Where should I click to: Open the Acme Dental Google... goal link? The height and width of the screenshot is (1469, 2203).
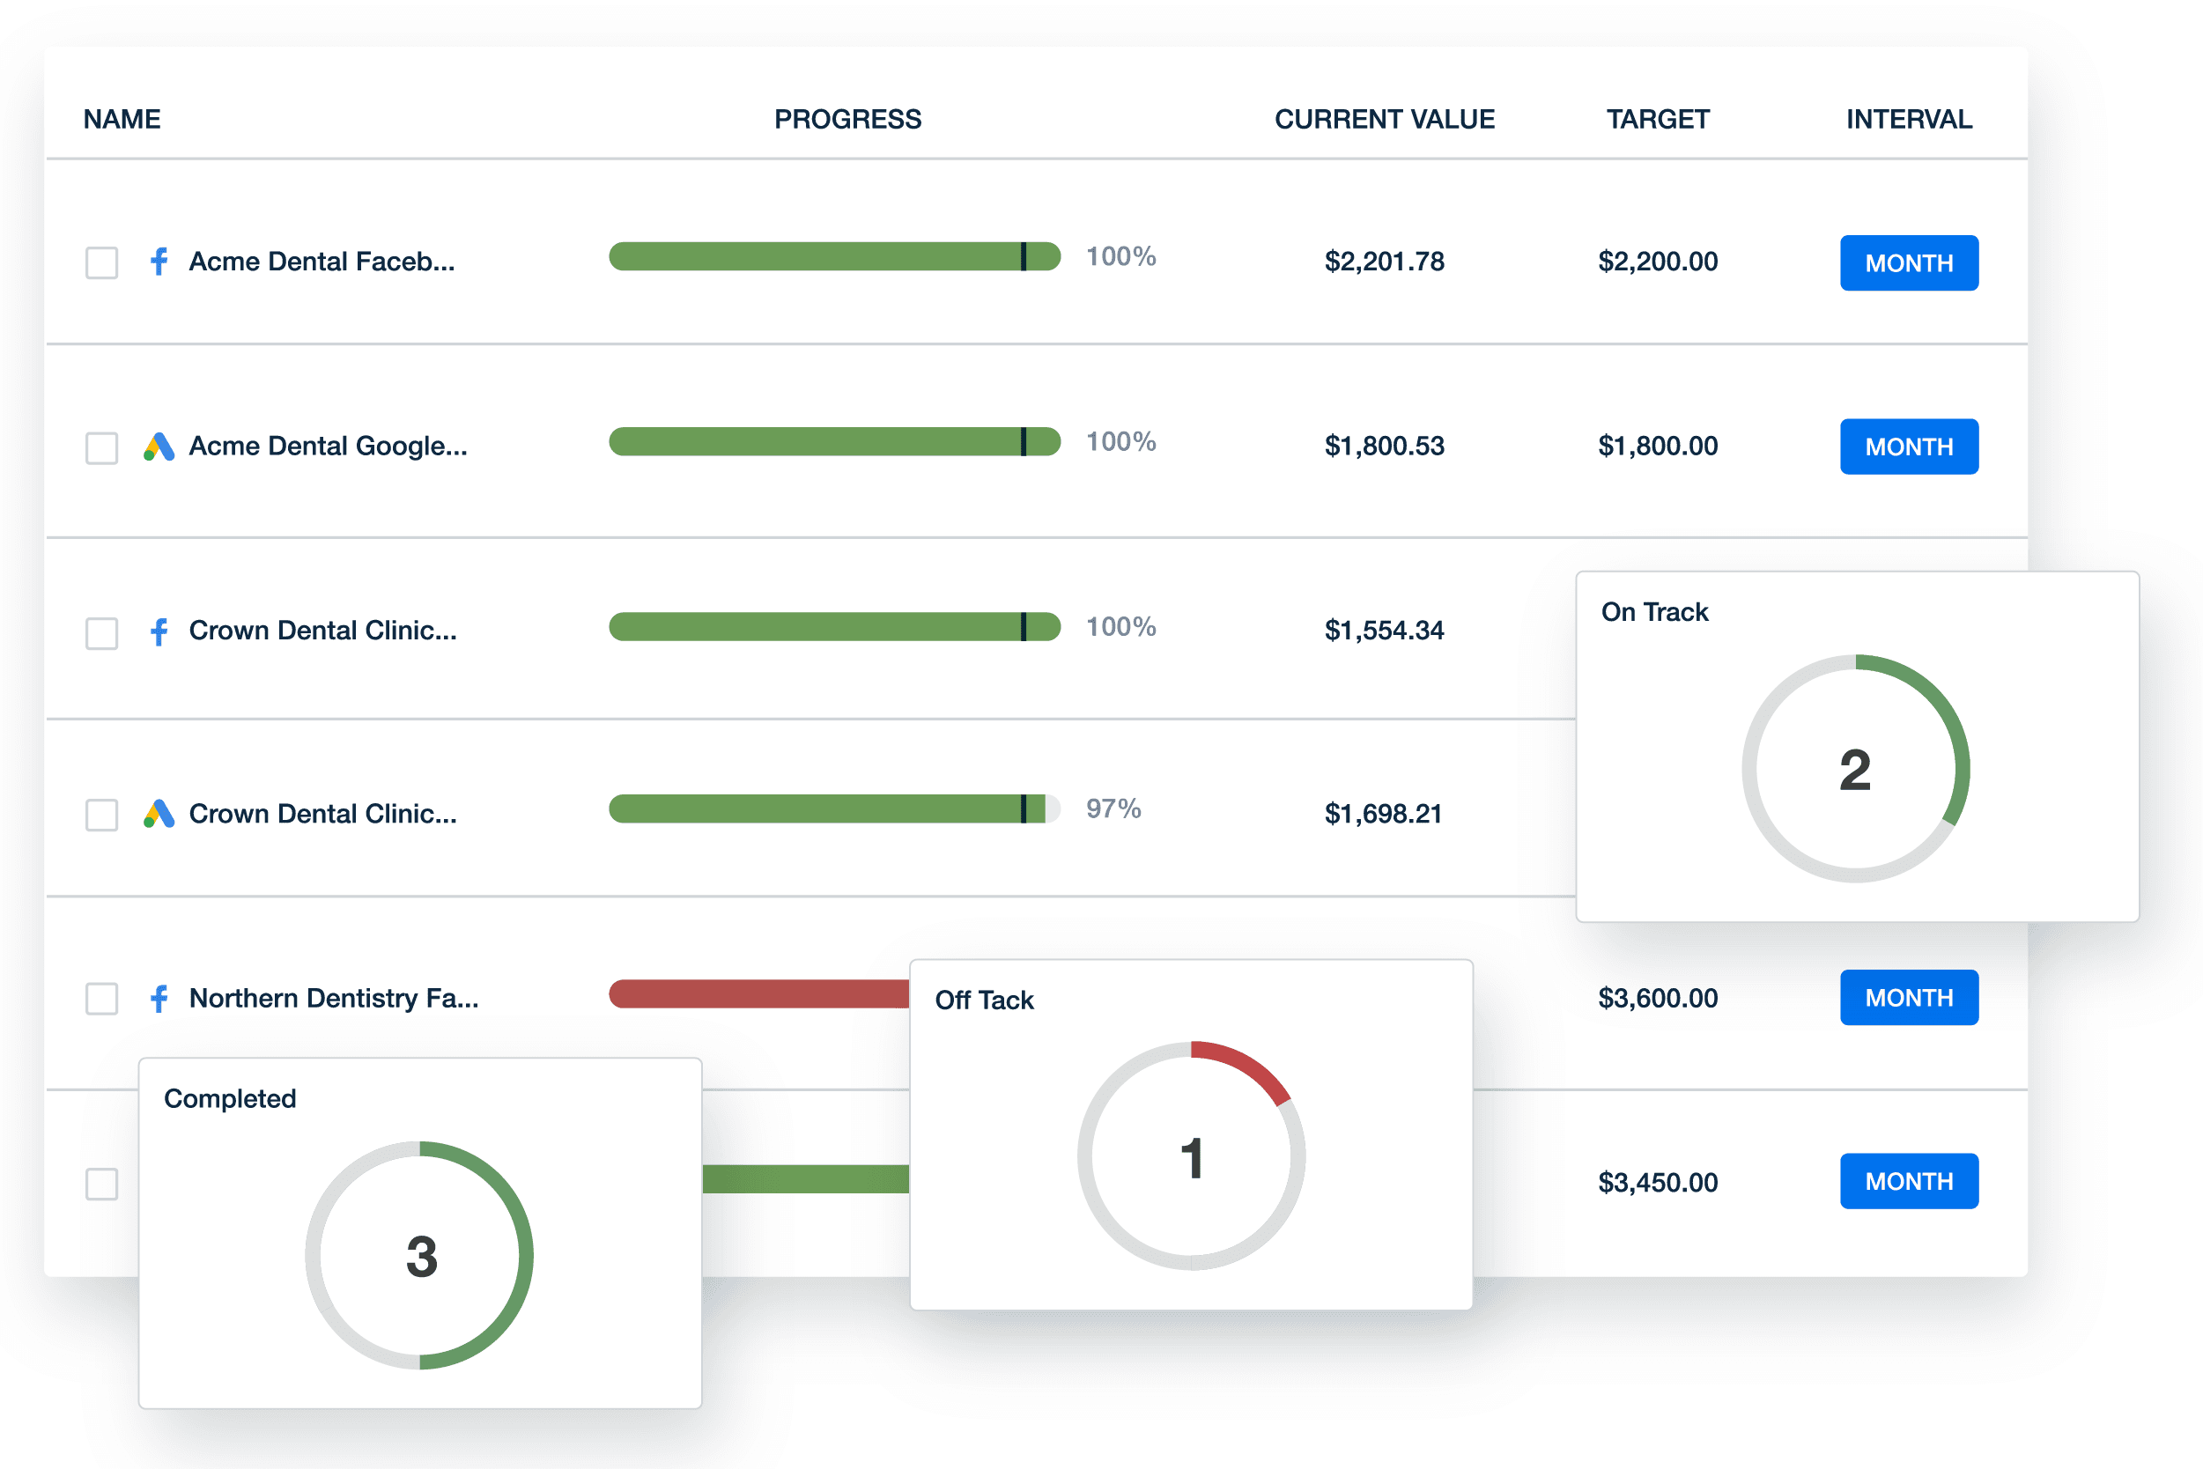(x=327, y=446)
